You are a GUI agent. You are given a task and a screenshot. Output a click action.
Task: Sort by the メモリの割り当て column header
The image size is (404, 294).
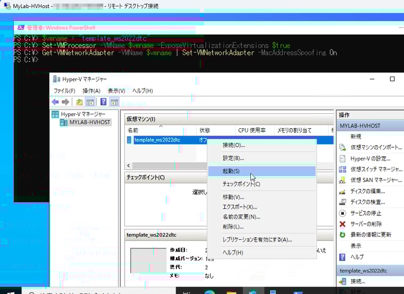point(301,130)
